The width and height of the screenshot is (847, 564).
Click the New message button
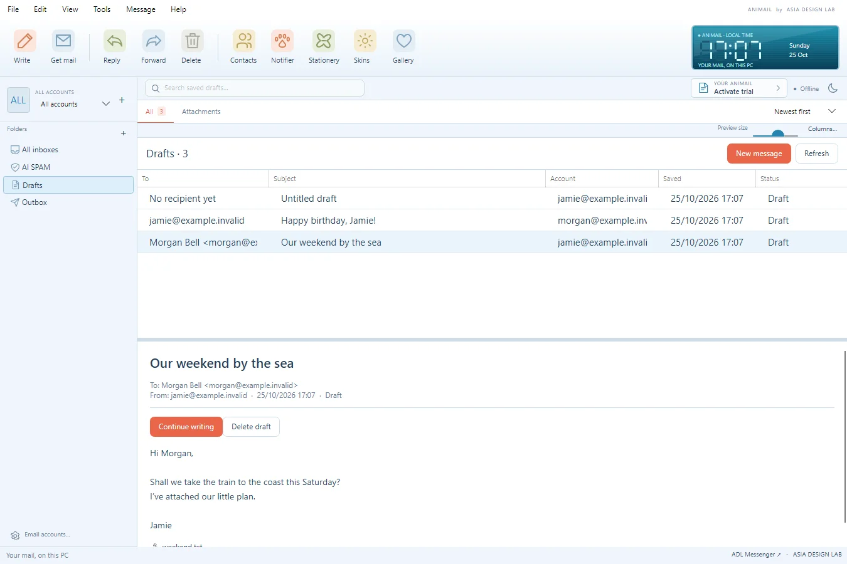(x=759, y=154)
